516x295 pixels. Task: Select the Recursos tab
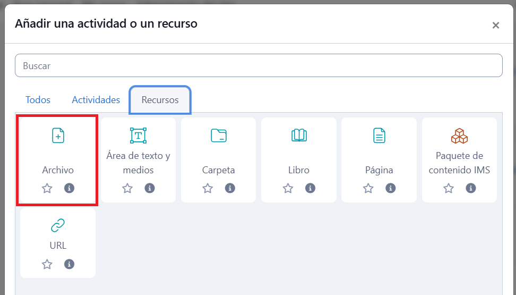(x=160, y=100)
